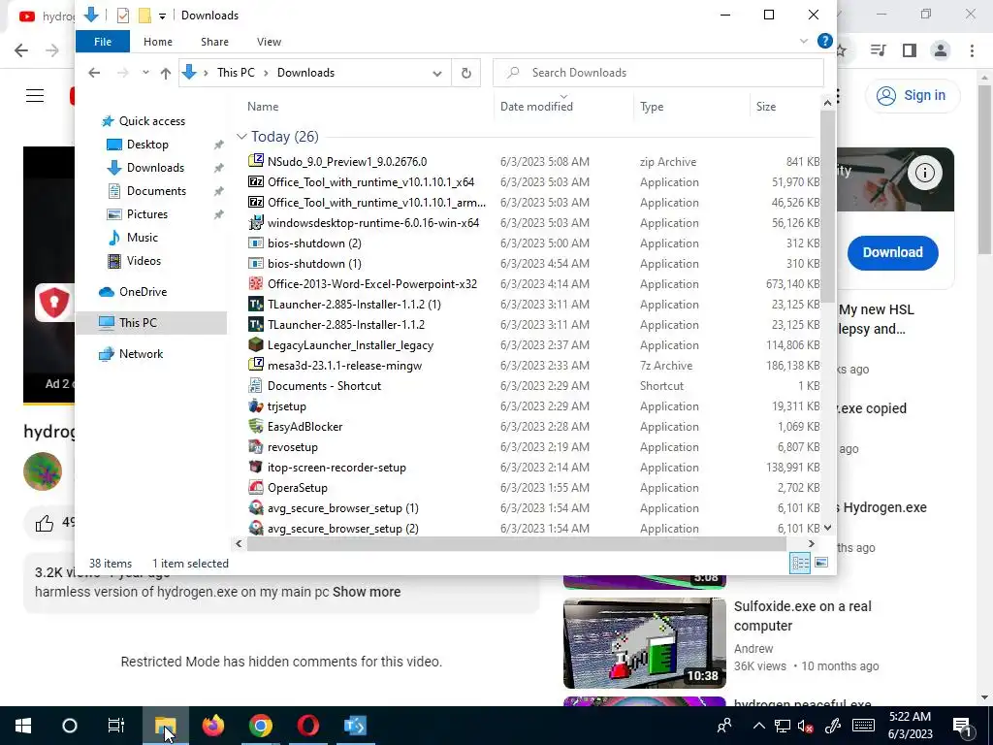Viewport: 993px width, 745px height.
Task: Show hidden system tray icons chevron
Action: tap(758, 726)
